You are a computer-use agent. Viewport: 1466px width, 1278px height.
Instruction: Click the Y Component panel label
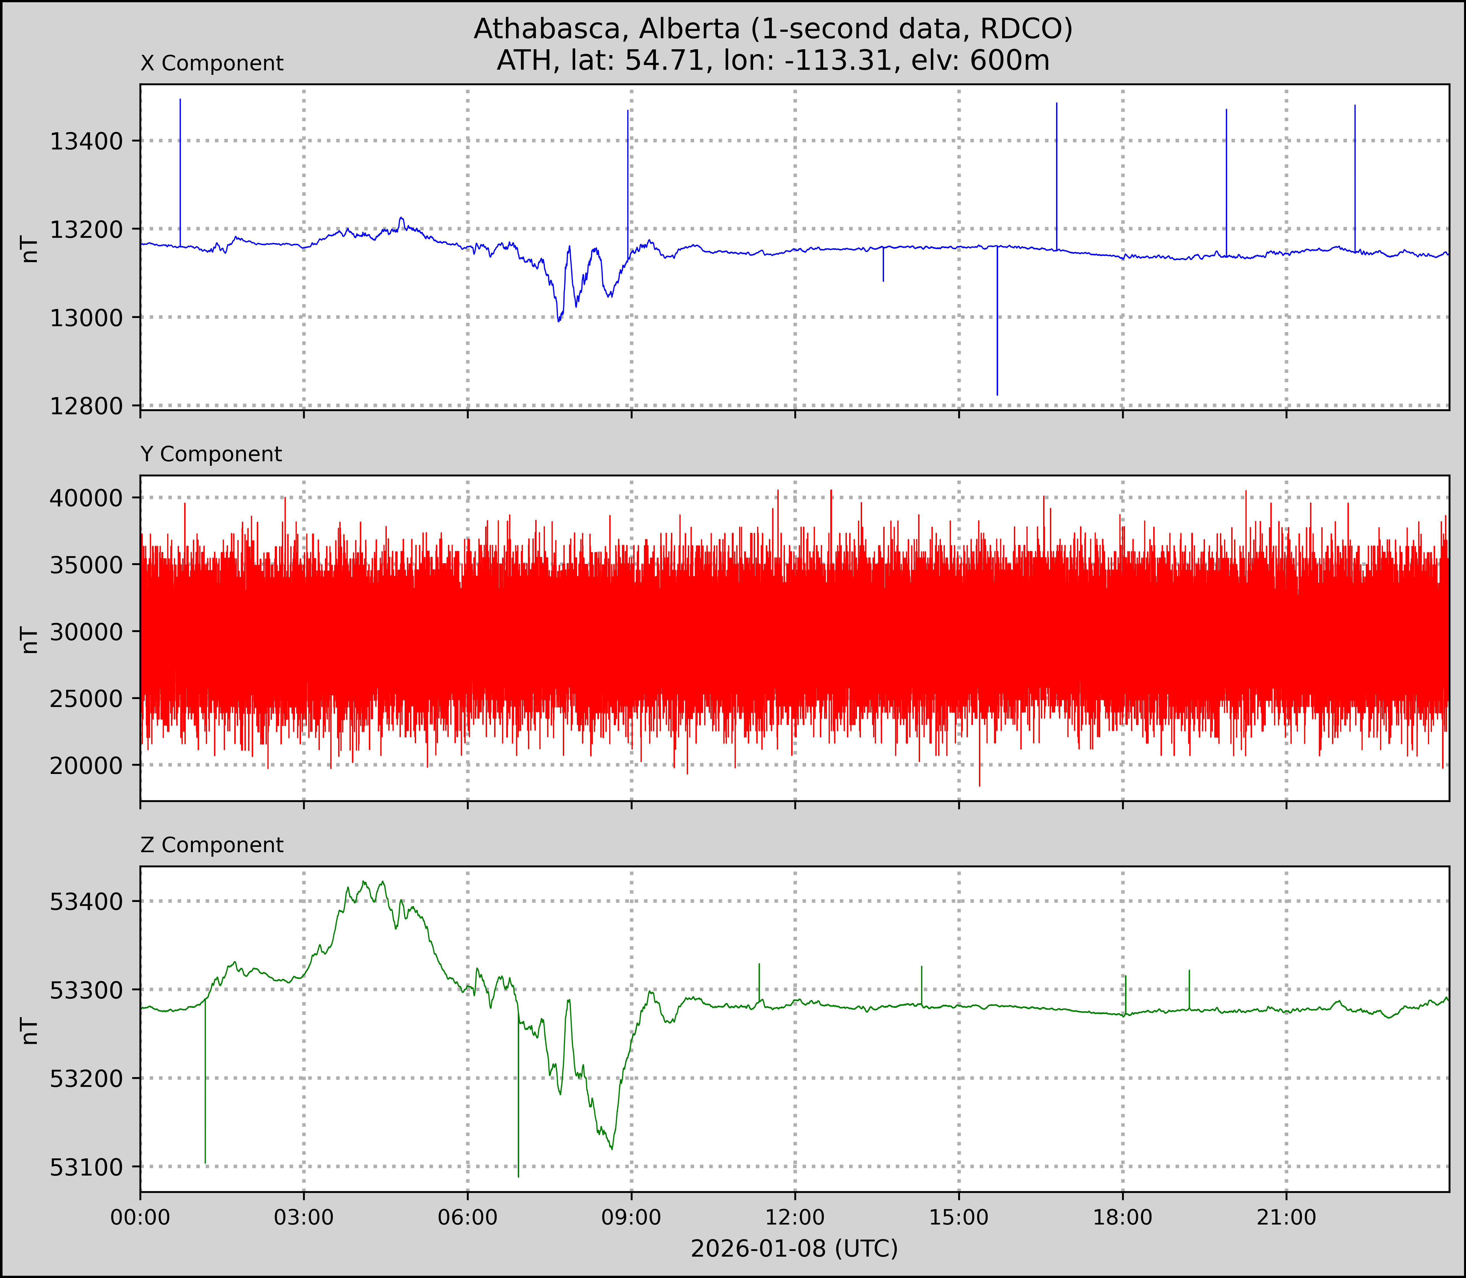click(x=211, y=454)
